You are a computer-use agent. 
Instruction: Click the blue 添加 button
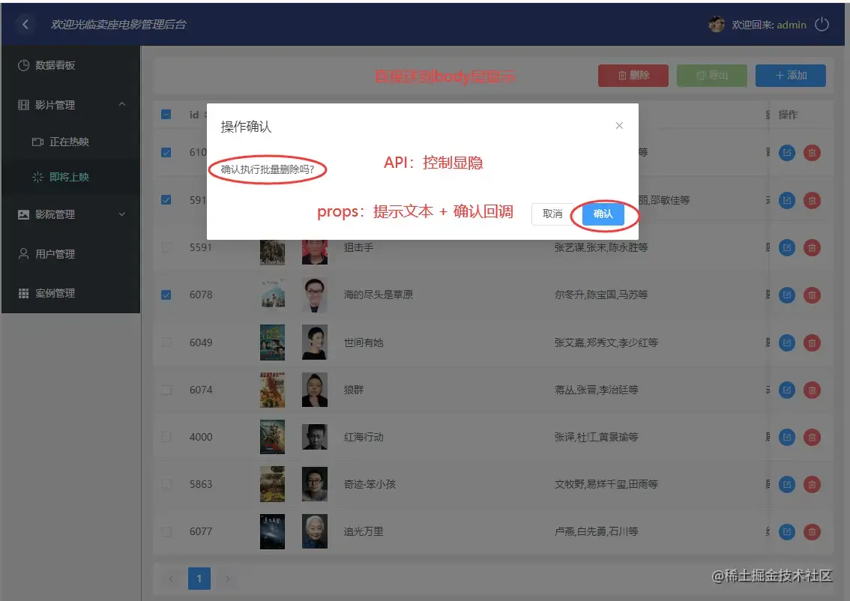(x=790, y=76)
